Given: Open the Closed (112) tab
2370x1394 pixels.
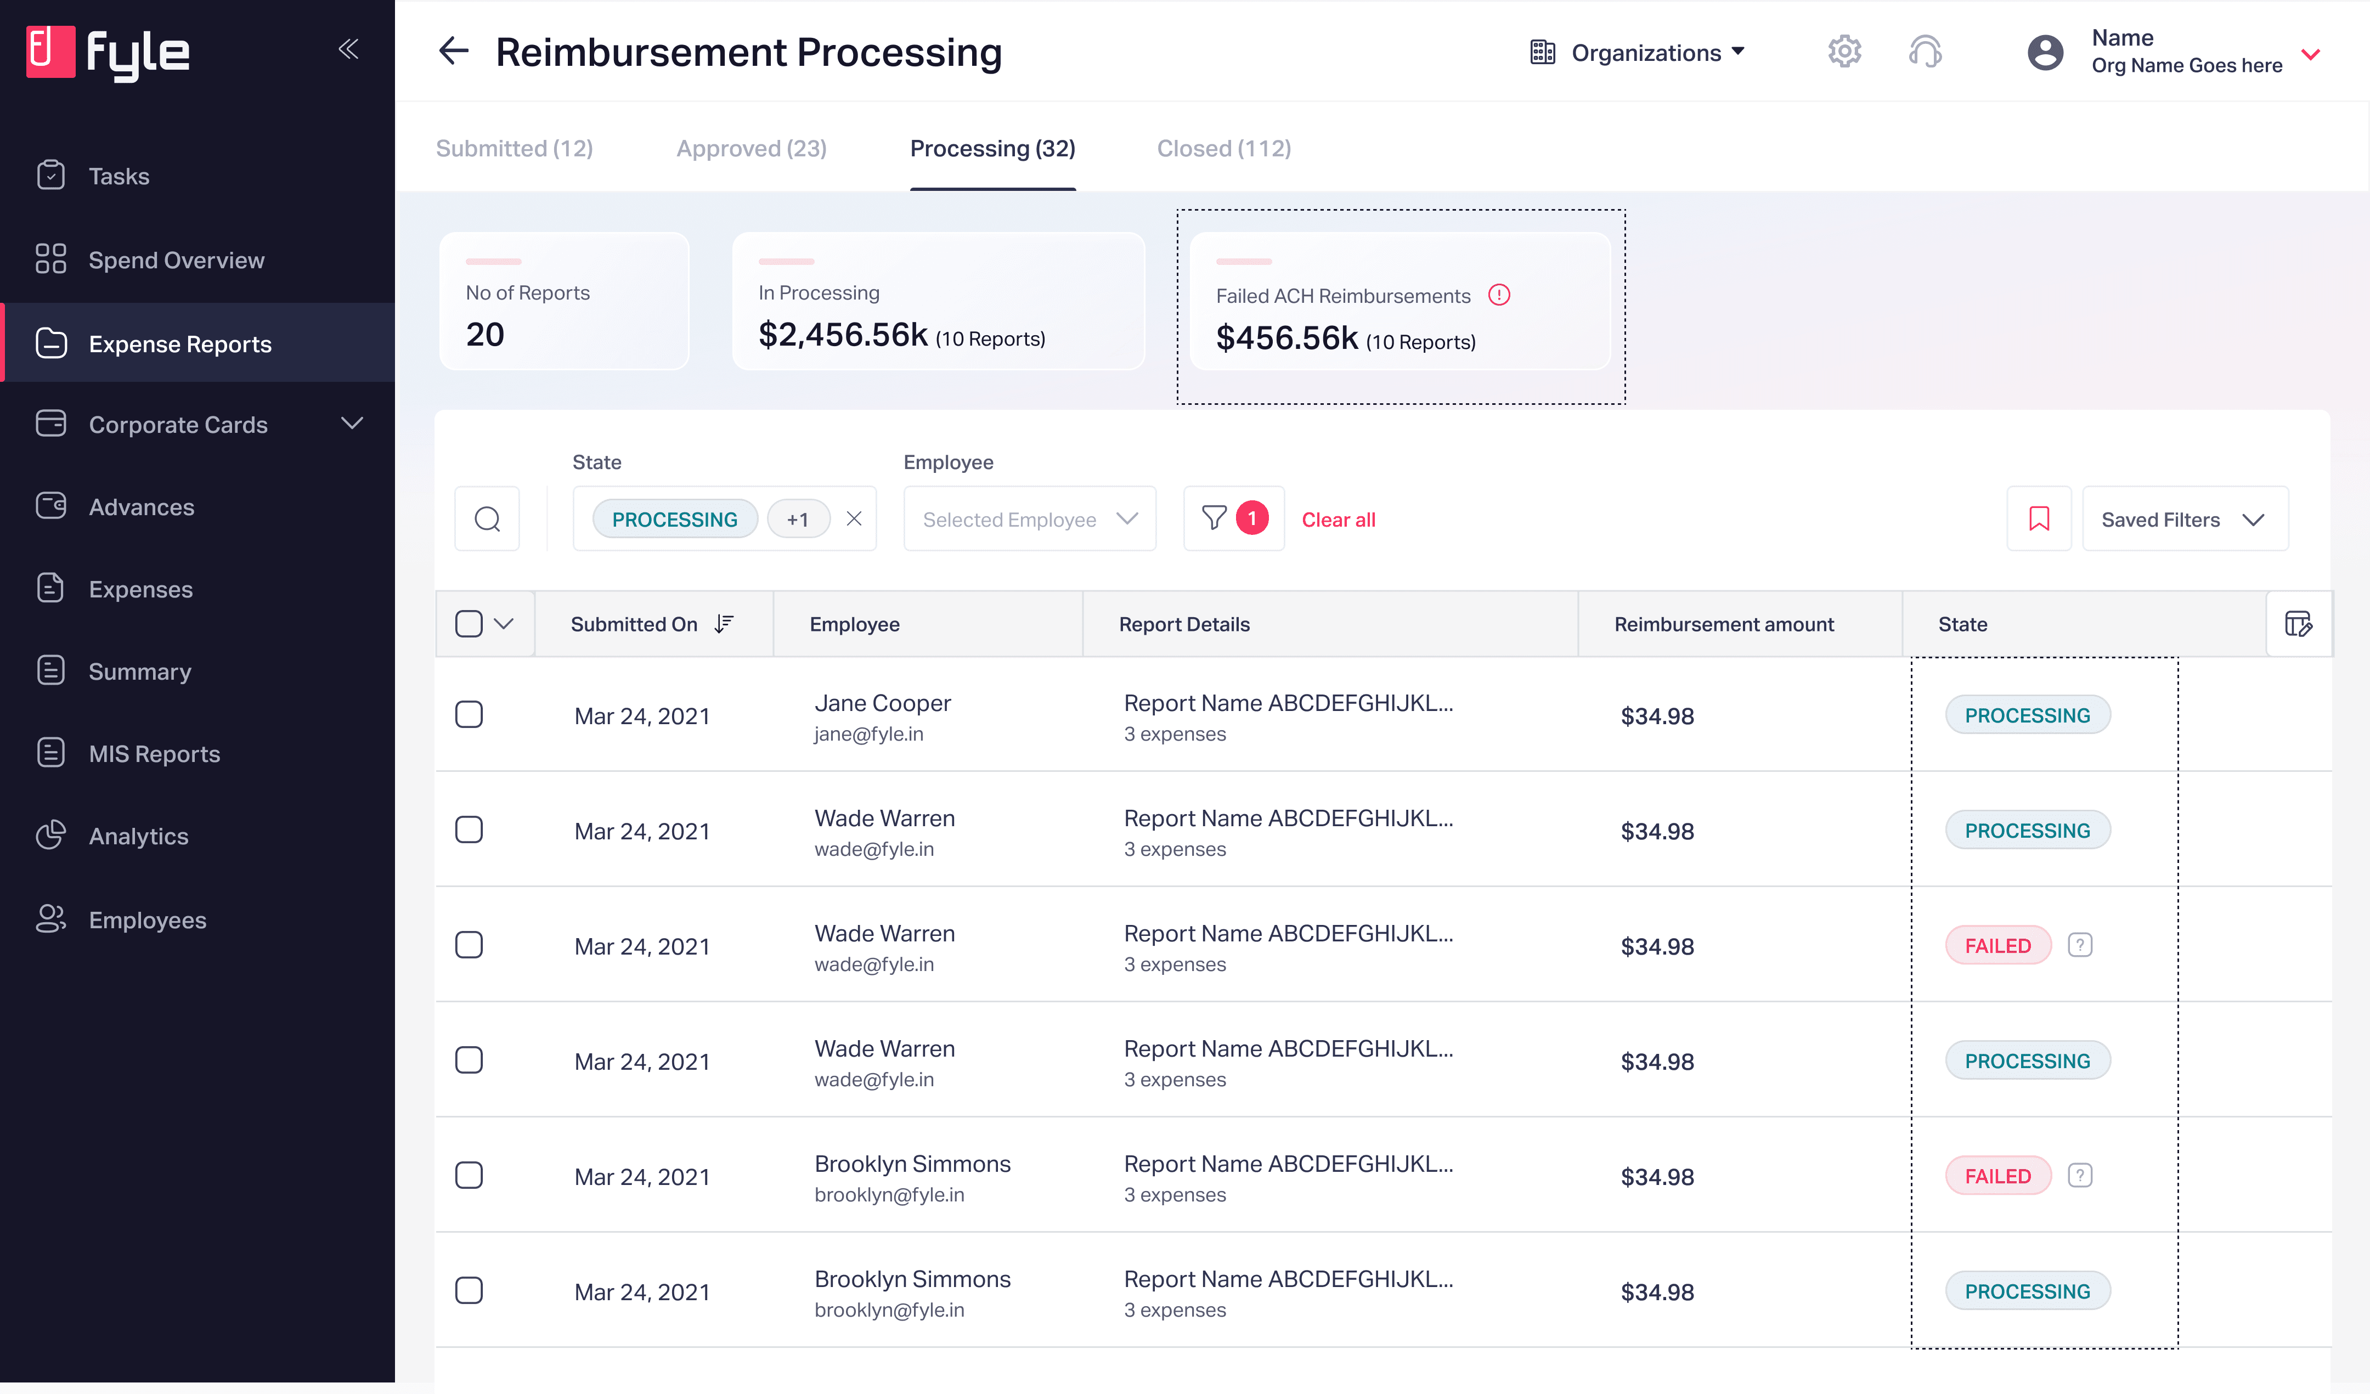Looking at the screenshot, I should (1223, 149).
